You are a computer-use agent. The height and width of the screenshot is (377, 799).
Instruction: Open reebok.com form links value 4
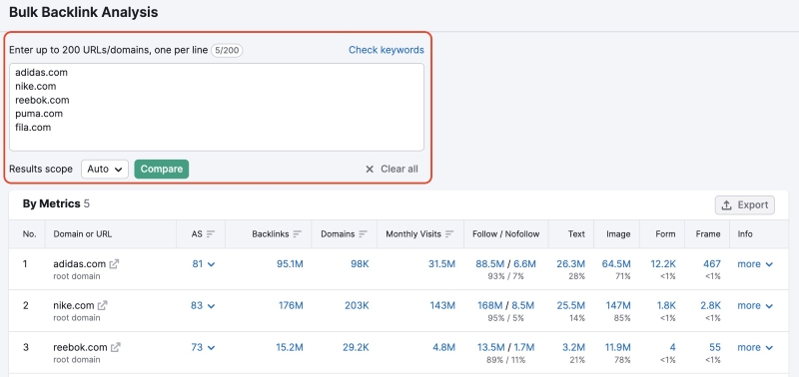[x=672, y=347]
